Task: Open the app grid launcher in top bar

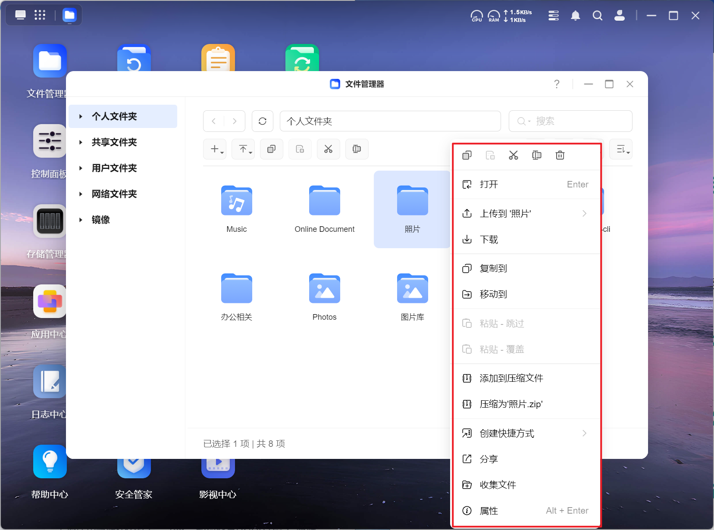Action: 40,15
